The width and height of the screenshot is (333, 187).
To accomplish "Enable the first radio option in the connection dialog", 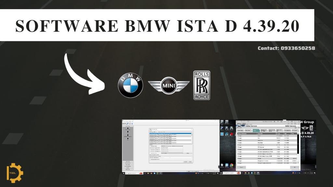I will pos(150,146).
